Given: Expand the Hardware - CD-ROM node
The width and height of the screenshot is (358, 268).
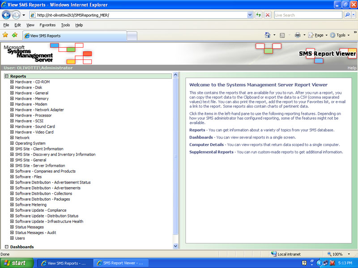Looking at the screenshot, I should (12, 82).
